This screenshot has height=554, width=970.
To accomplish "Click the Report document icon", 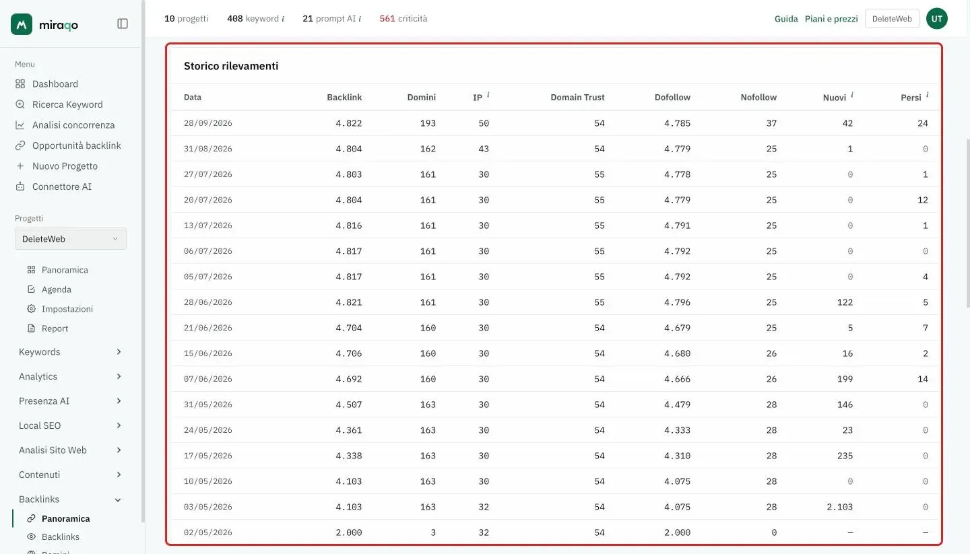I will pos(31,328).
